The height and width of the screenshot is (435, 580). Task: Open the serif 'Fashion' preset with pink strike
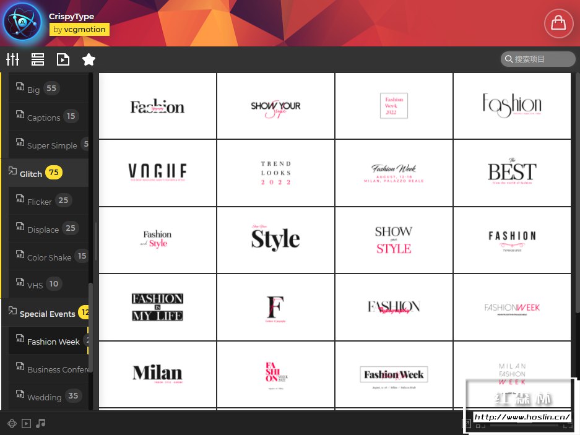pos(158,106)
